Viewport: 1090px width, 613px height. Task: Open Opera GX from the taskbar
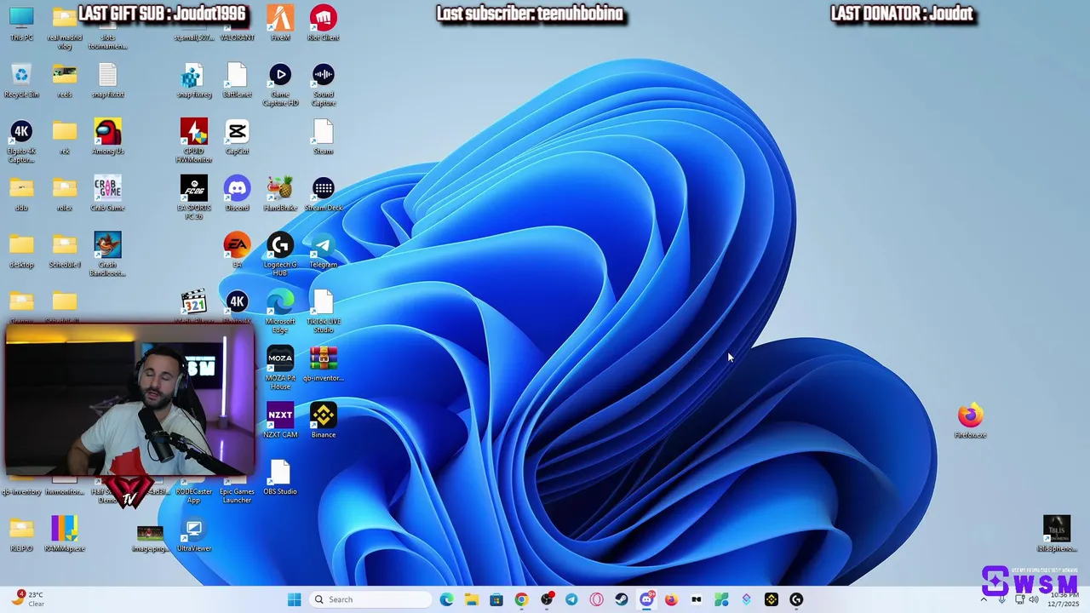tap(596, 599)
